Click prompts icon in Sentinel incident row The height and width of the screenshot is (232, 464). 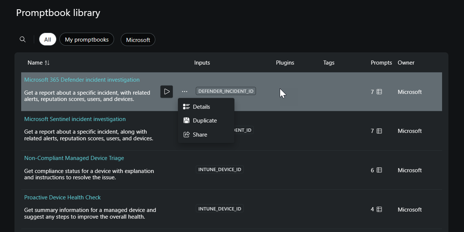click(379, 131)
